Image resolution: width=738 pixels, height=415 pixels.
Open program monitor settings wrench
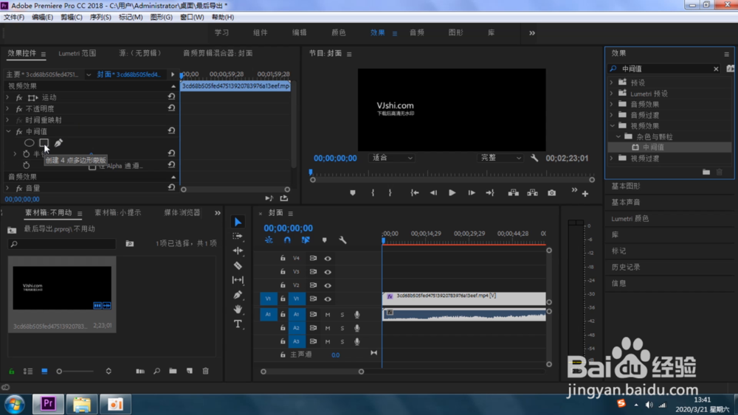(x=534, y=158)
